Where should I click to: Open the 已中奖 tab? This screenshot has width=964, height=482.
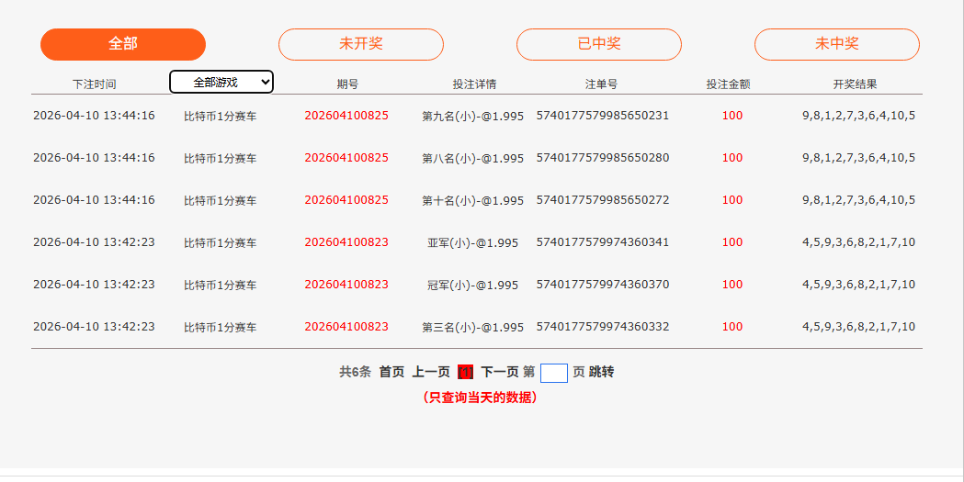point(599,44)
